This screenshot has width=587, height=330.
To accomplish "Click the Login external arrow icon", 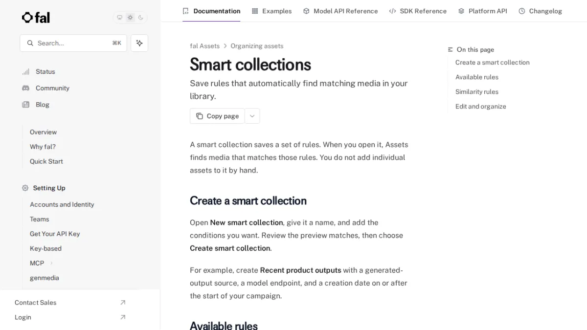I will pos(123,317).
